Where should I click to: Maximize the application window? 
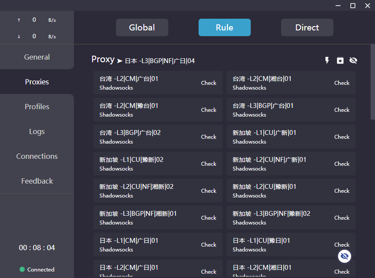pos(353,5)
